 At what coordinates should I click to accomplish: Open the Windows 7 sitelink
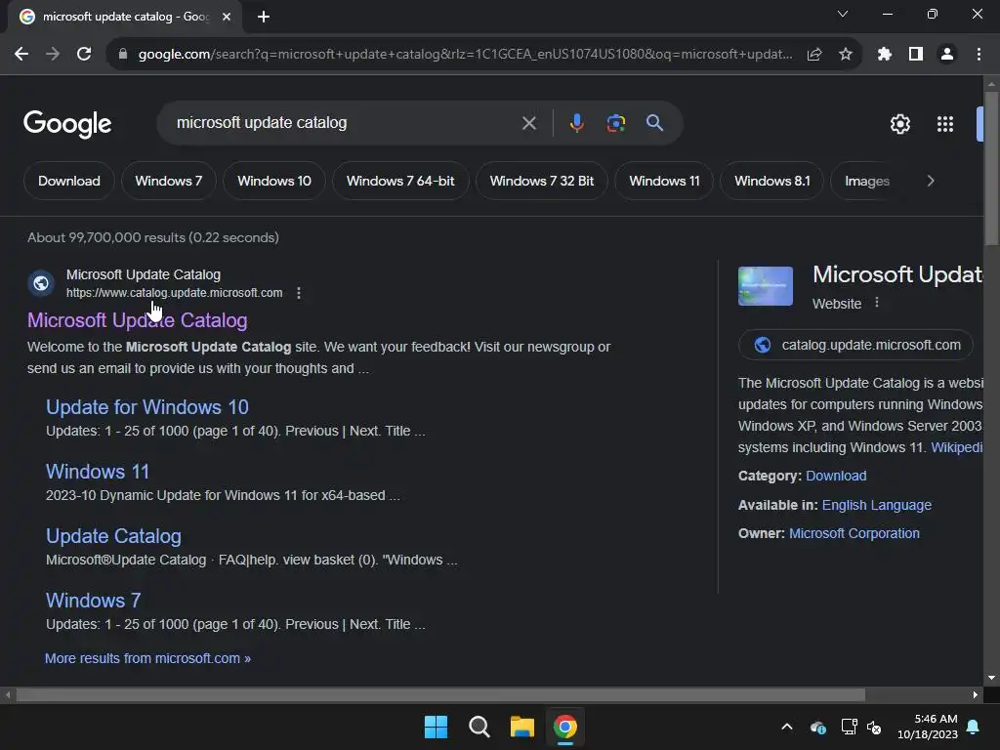[x=93, y=601]
